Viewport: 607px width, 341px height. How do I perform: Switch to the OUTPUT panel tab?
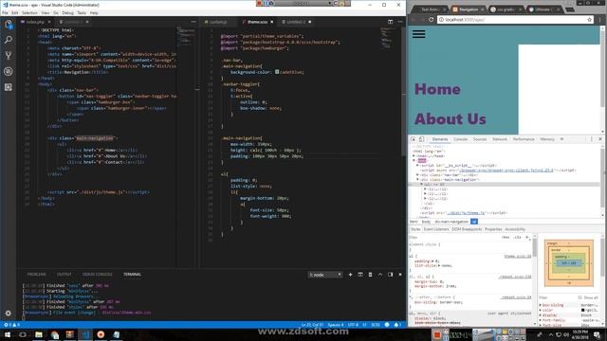click(64, 275)
